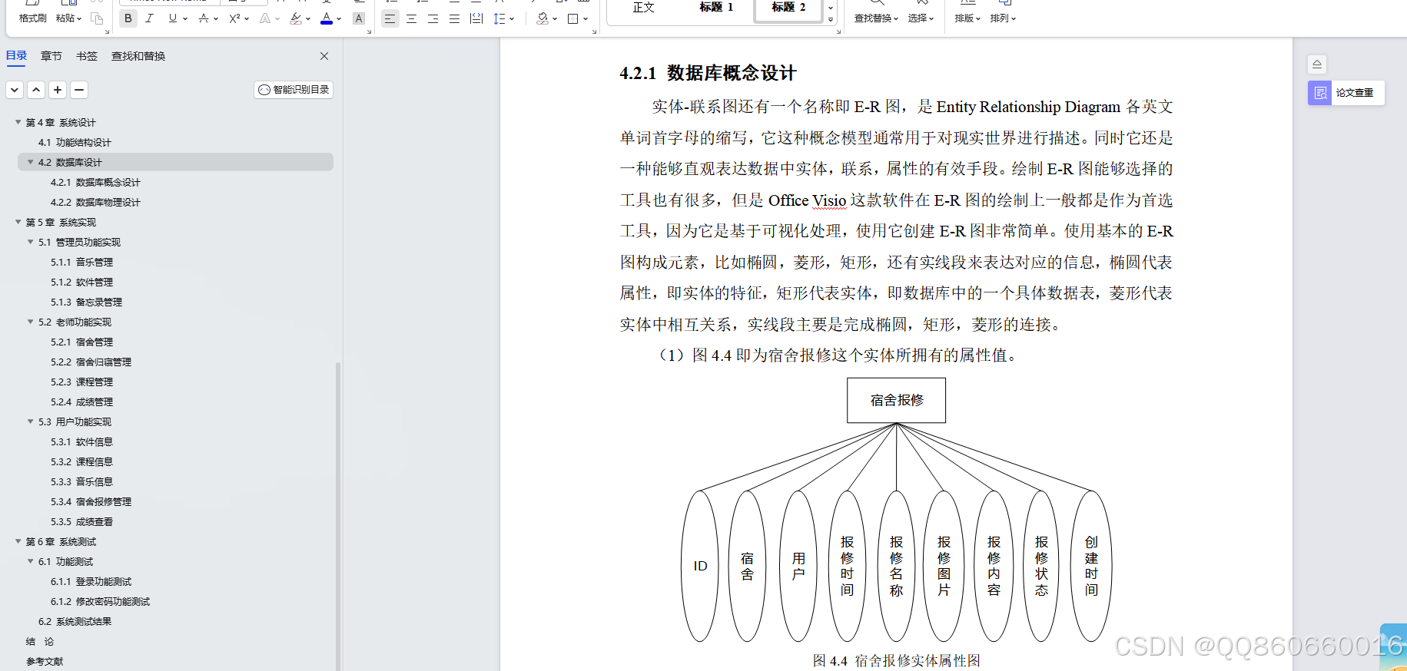Expand styles gallery more arrow
Image resolution: width=1407 pixels, height=671 pixels.
point(831,20)
